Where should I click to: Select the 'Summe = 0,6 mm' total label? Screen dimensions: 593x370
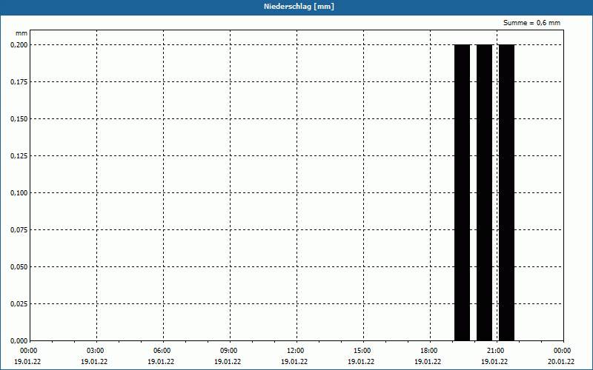(x=531, y=23)
